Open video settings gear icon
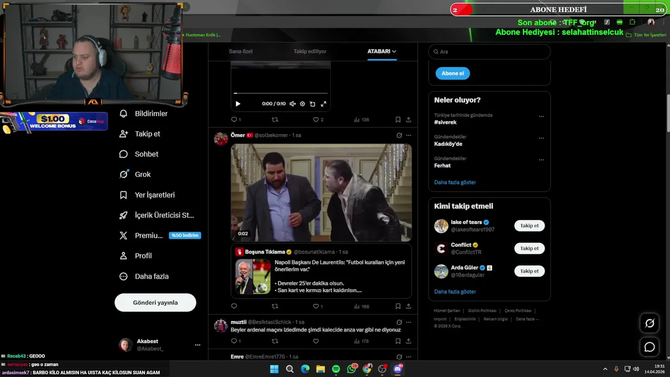Screen dimensions: 670x377 pos(303,104)
